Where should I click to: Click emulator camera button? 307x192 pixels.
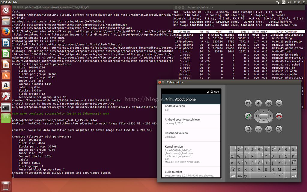(248, 103)
